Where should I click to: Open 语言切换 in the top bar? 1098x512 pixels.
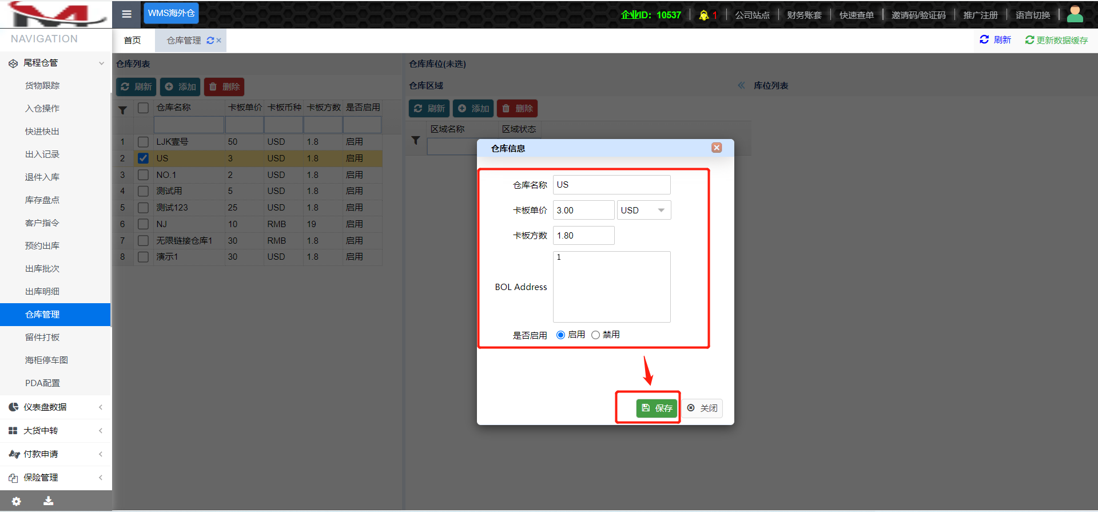pos(1032,15)
